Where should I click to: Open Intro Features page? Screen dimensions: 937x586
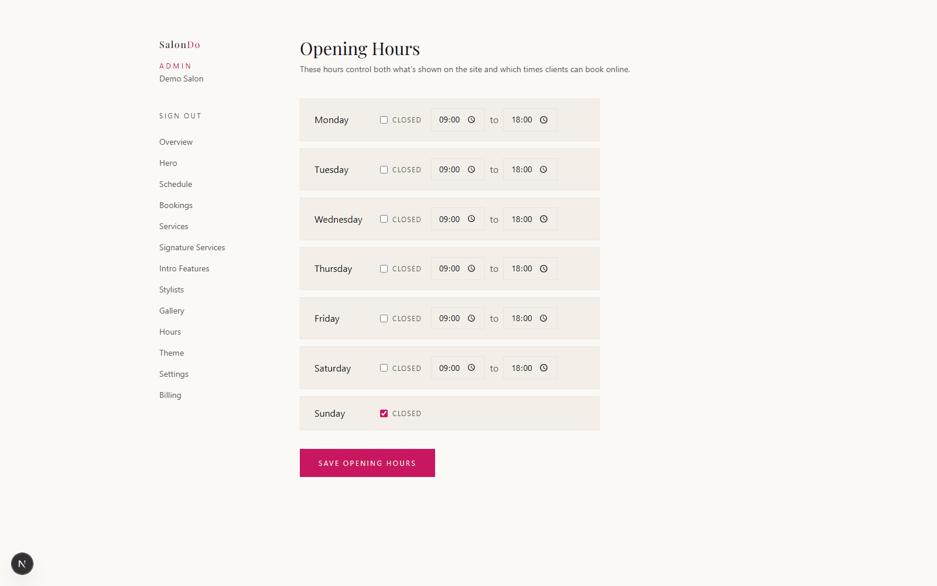tap(184, 268)
